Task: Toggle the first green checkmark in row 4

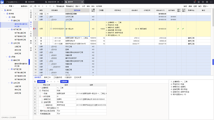Action: tap(178, 29)
